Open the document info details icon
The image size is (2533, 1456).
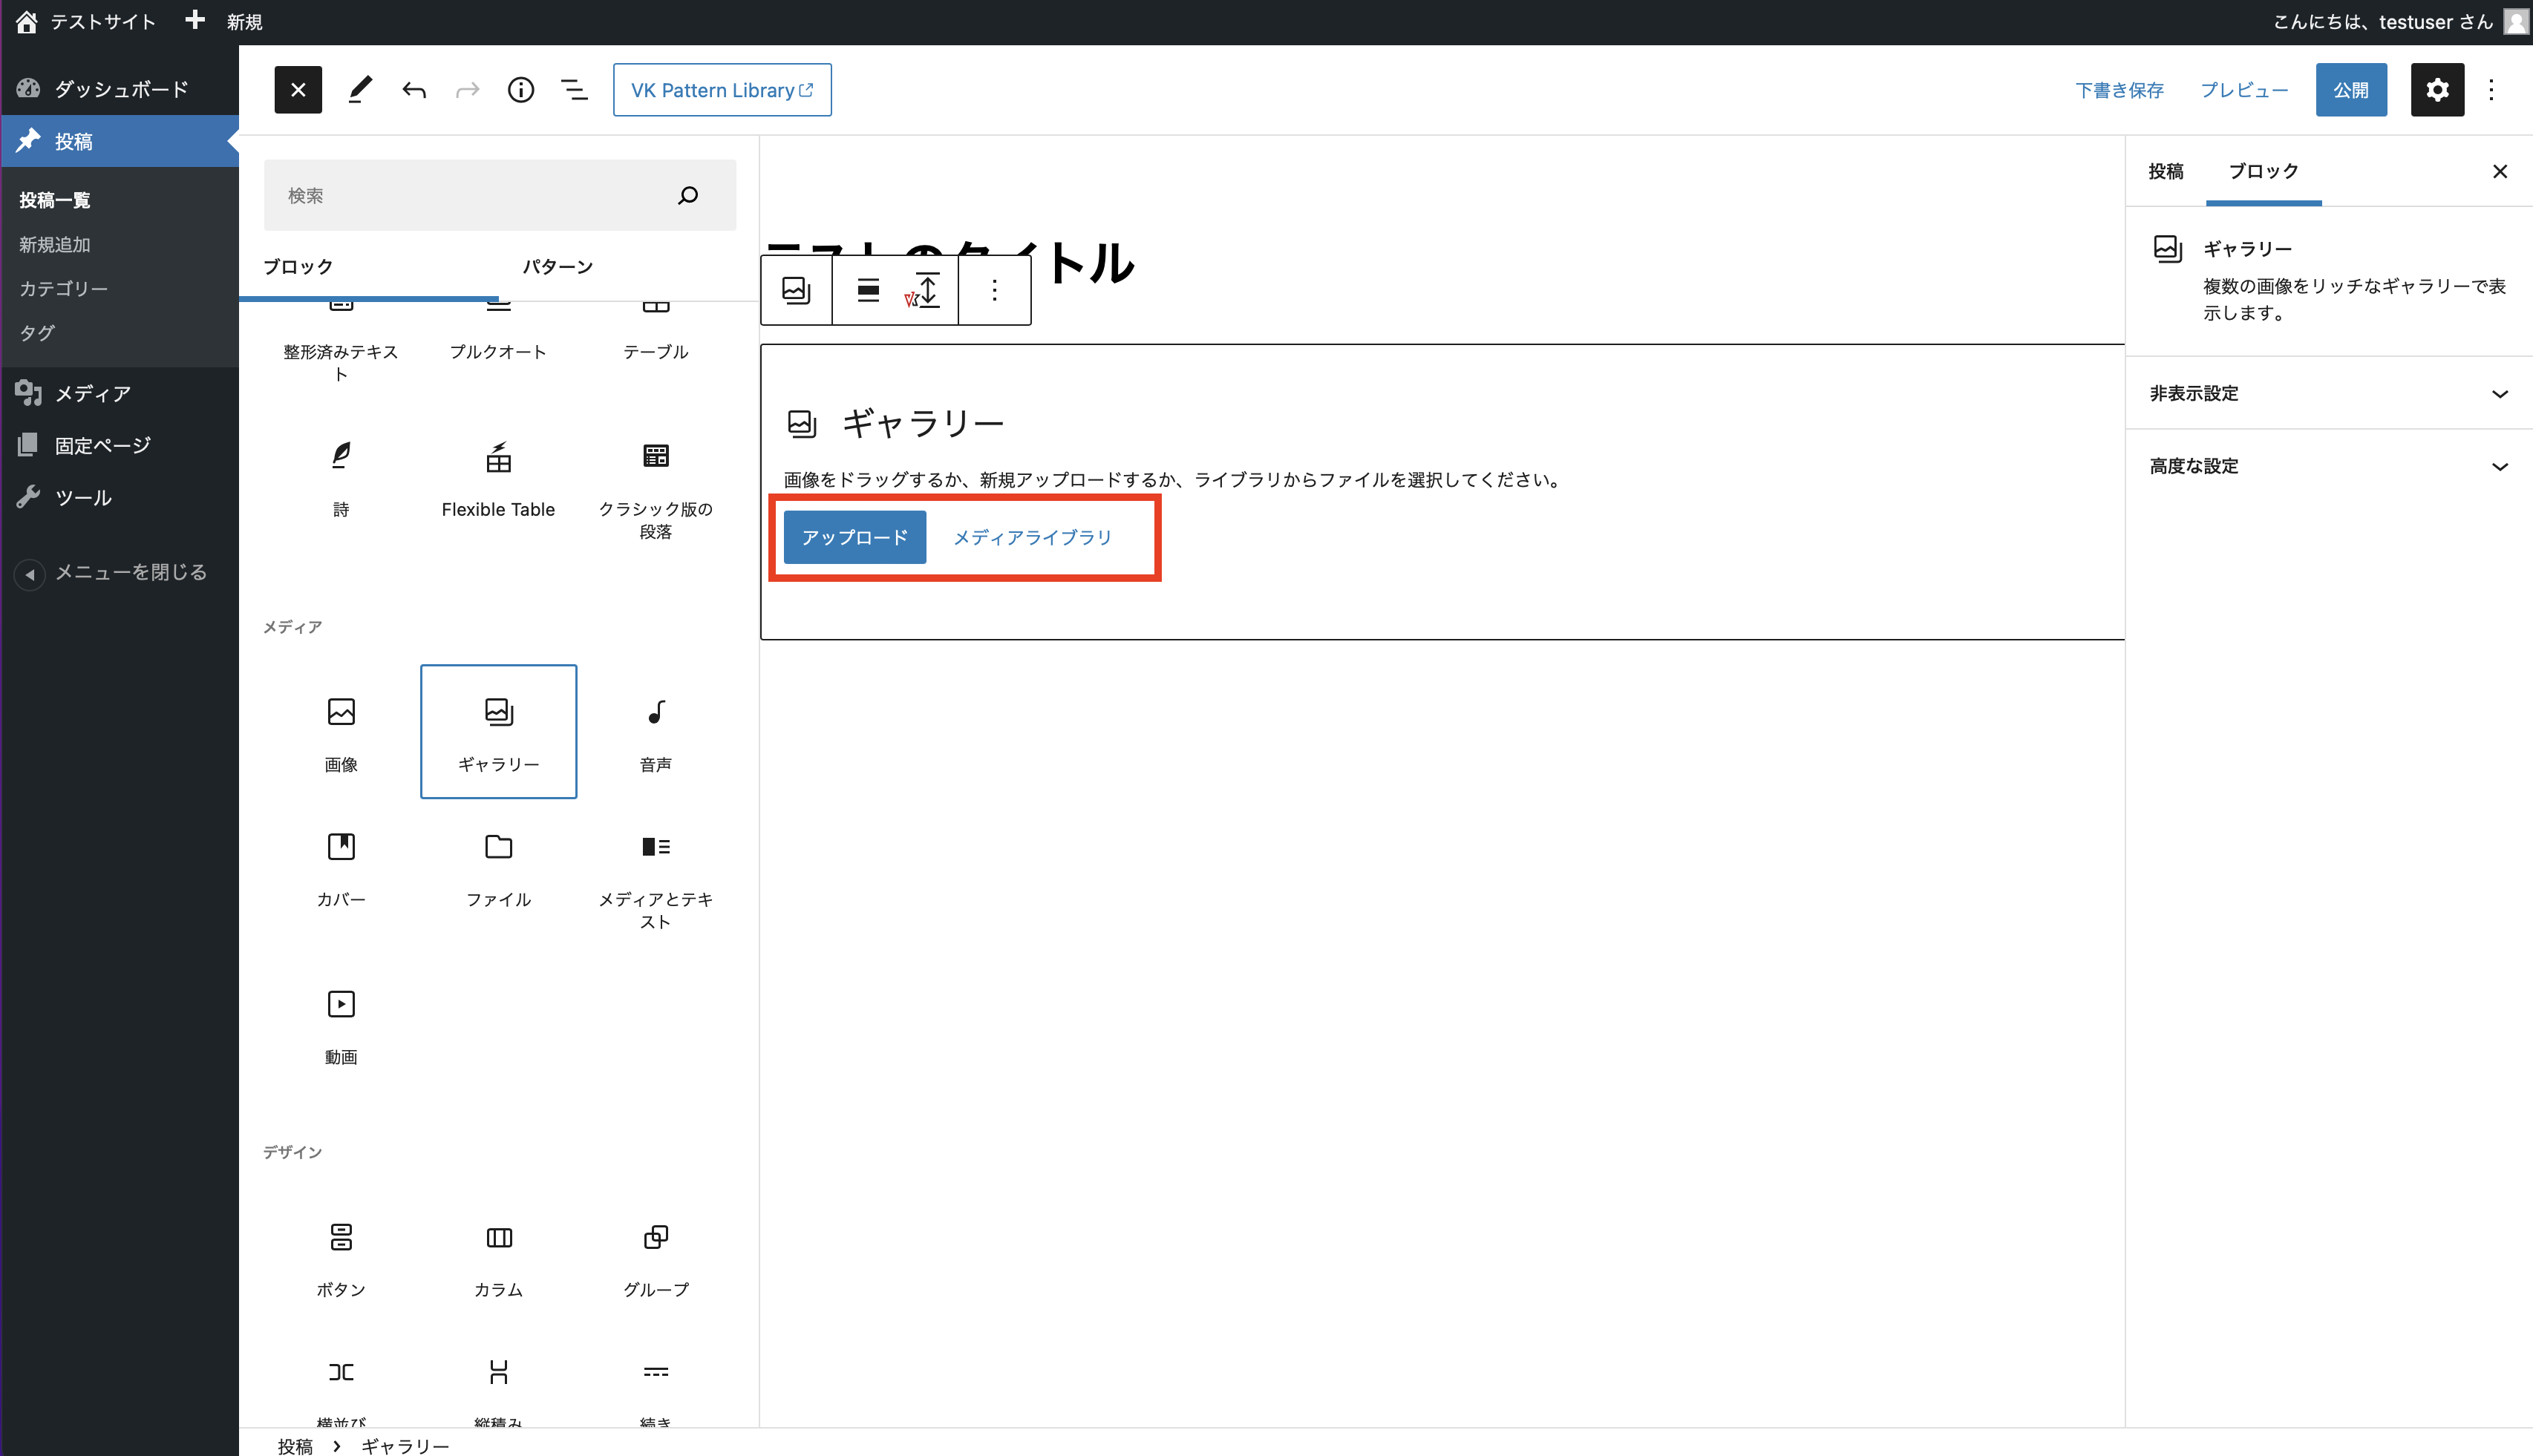click(x=520, y=90)
